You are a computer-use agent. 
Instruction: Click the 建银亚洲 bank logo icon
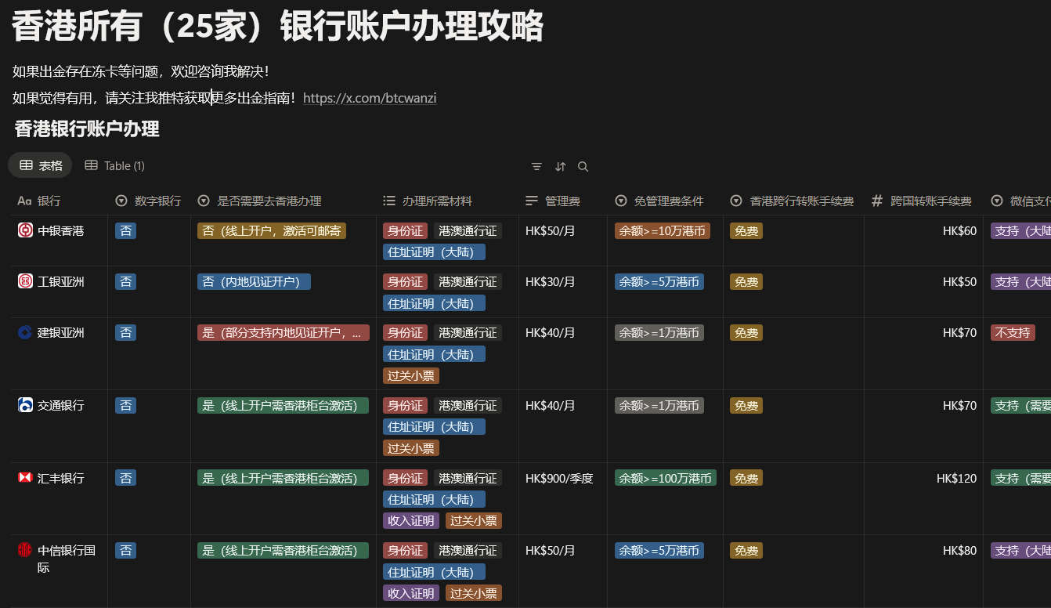[25, 332]
